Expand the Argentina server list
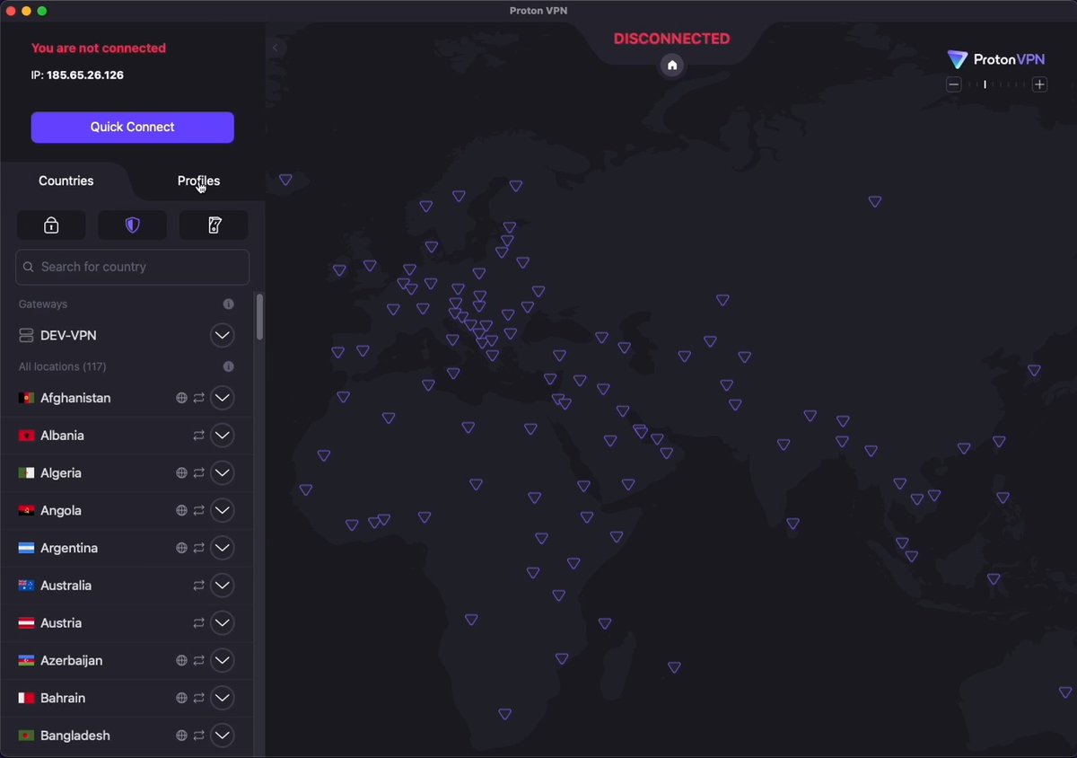The width and height of the screenshot is (1077, 758). click(222, 548)
